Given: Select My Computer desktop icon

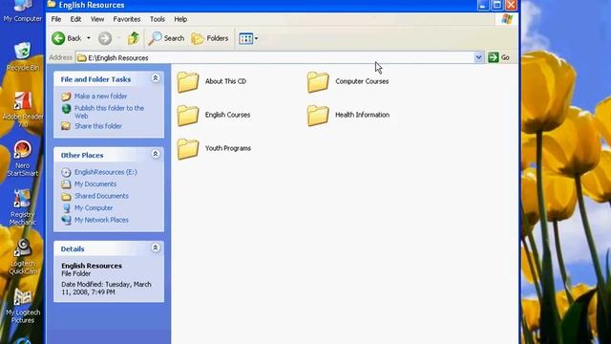Looking at the screenshot, I should coord(23,11).
